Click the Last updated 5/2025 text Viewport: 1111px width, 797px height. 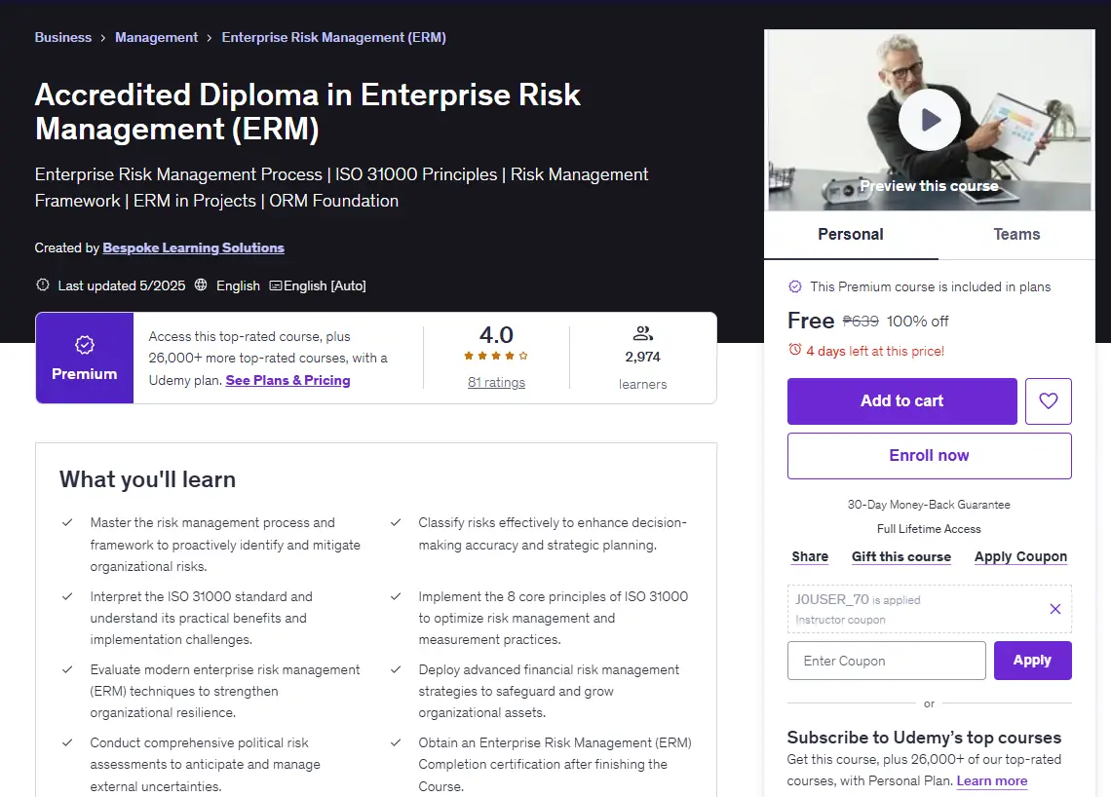[x=121, y=285]
